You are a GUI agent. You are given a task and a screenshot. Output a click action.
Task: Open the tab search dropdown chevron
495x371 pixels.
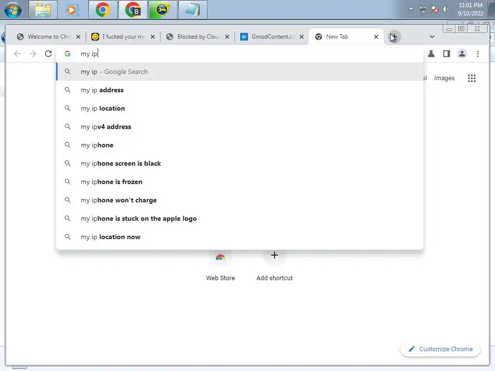coord(432,37)
